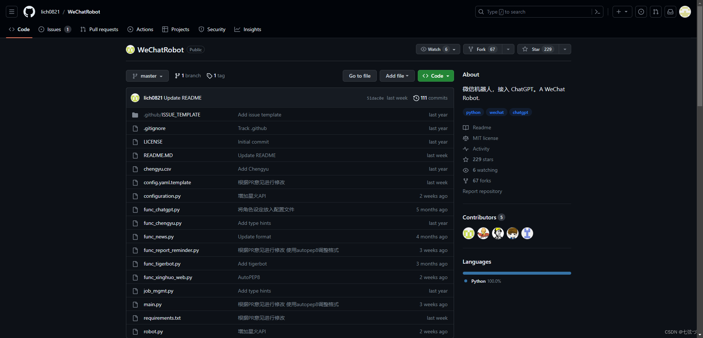Click the Python language bar
Image resolution: width=703 pixels, height=338 pixels.
pyautogui.click(x=517, y=273)
